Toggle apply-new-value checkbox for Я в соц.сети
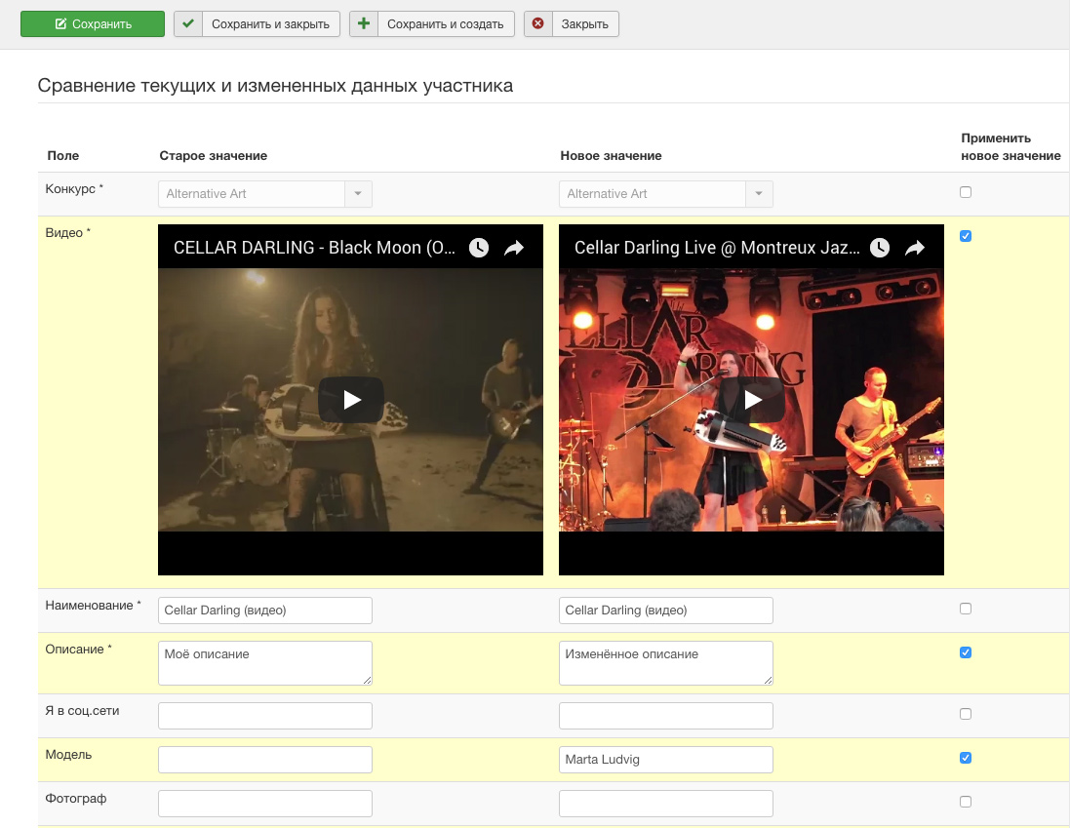 (966, 714)
